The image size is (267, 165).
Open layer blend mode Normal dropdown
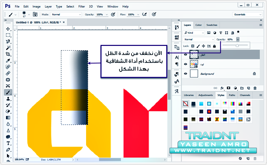pyautogui.click(x=199, y=39)
